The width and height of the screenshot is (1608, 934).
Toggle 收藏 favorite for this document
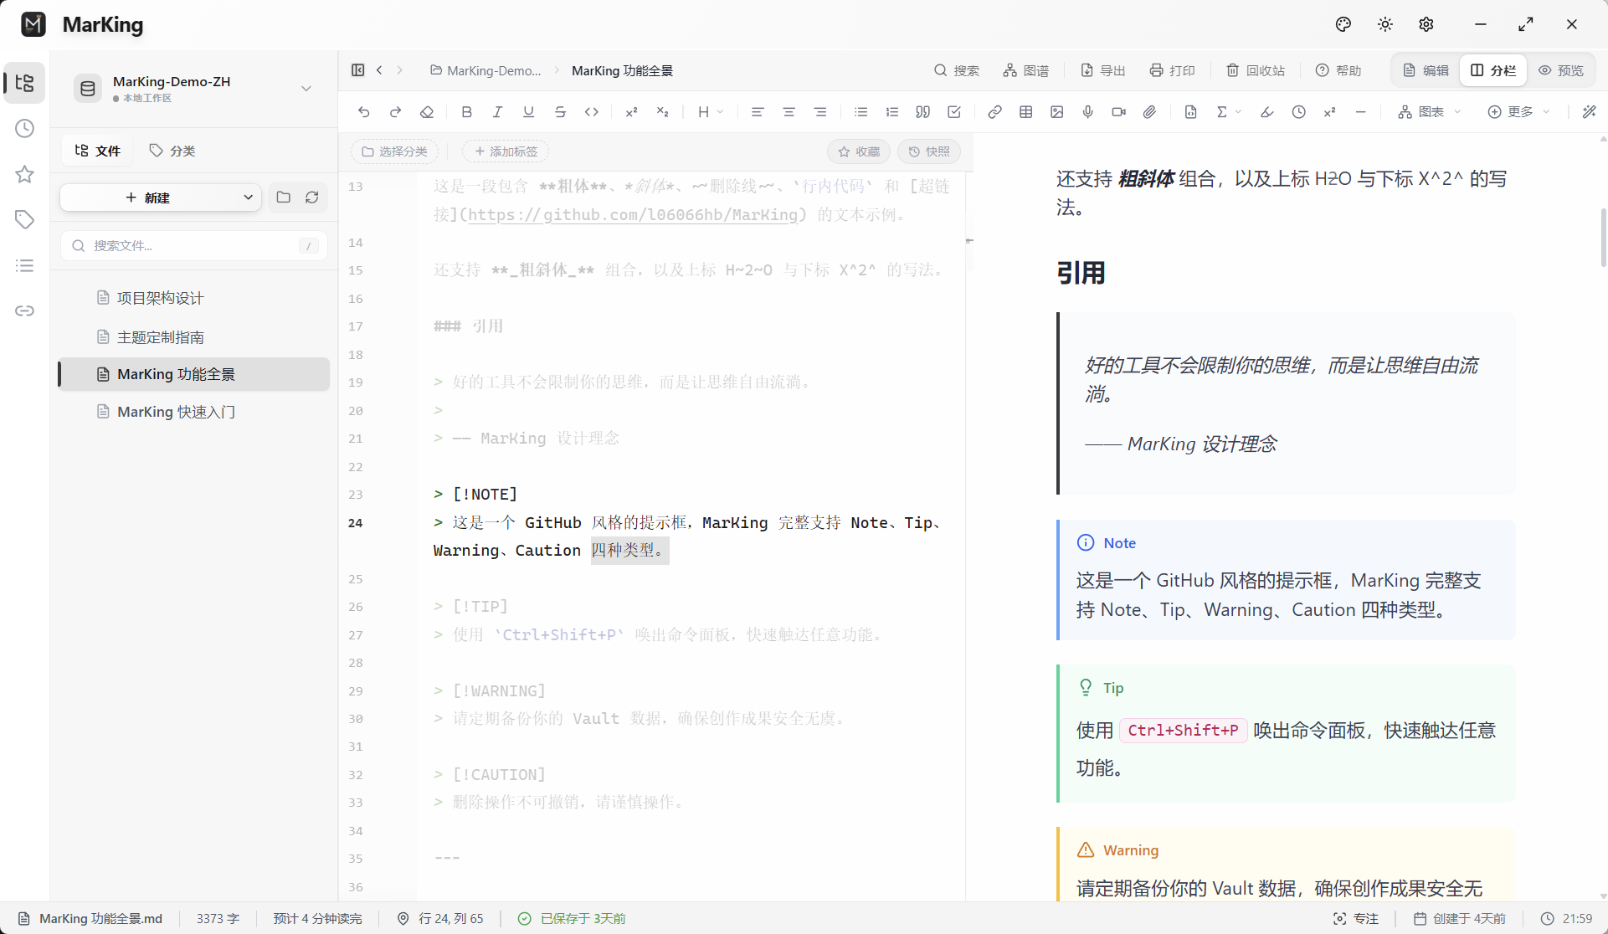[x=859, y=151]
